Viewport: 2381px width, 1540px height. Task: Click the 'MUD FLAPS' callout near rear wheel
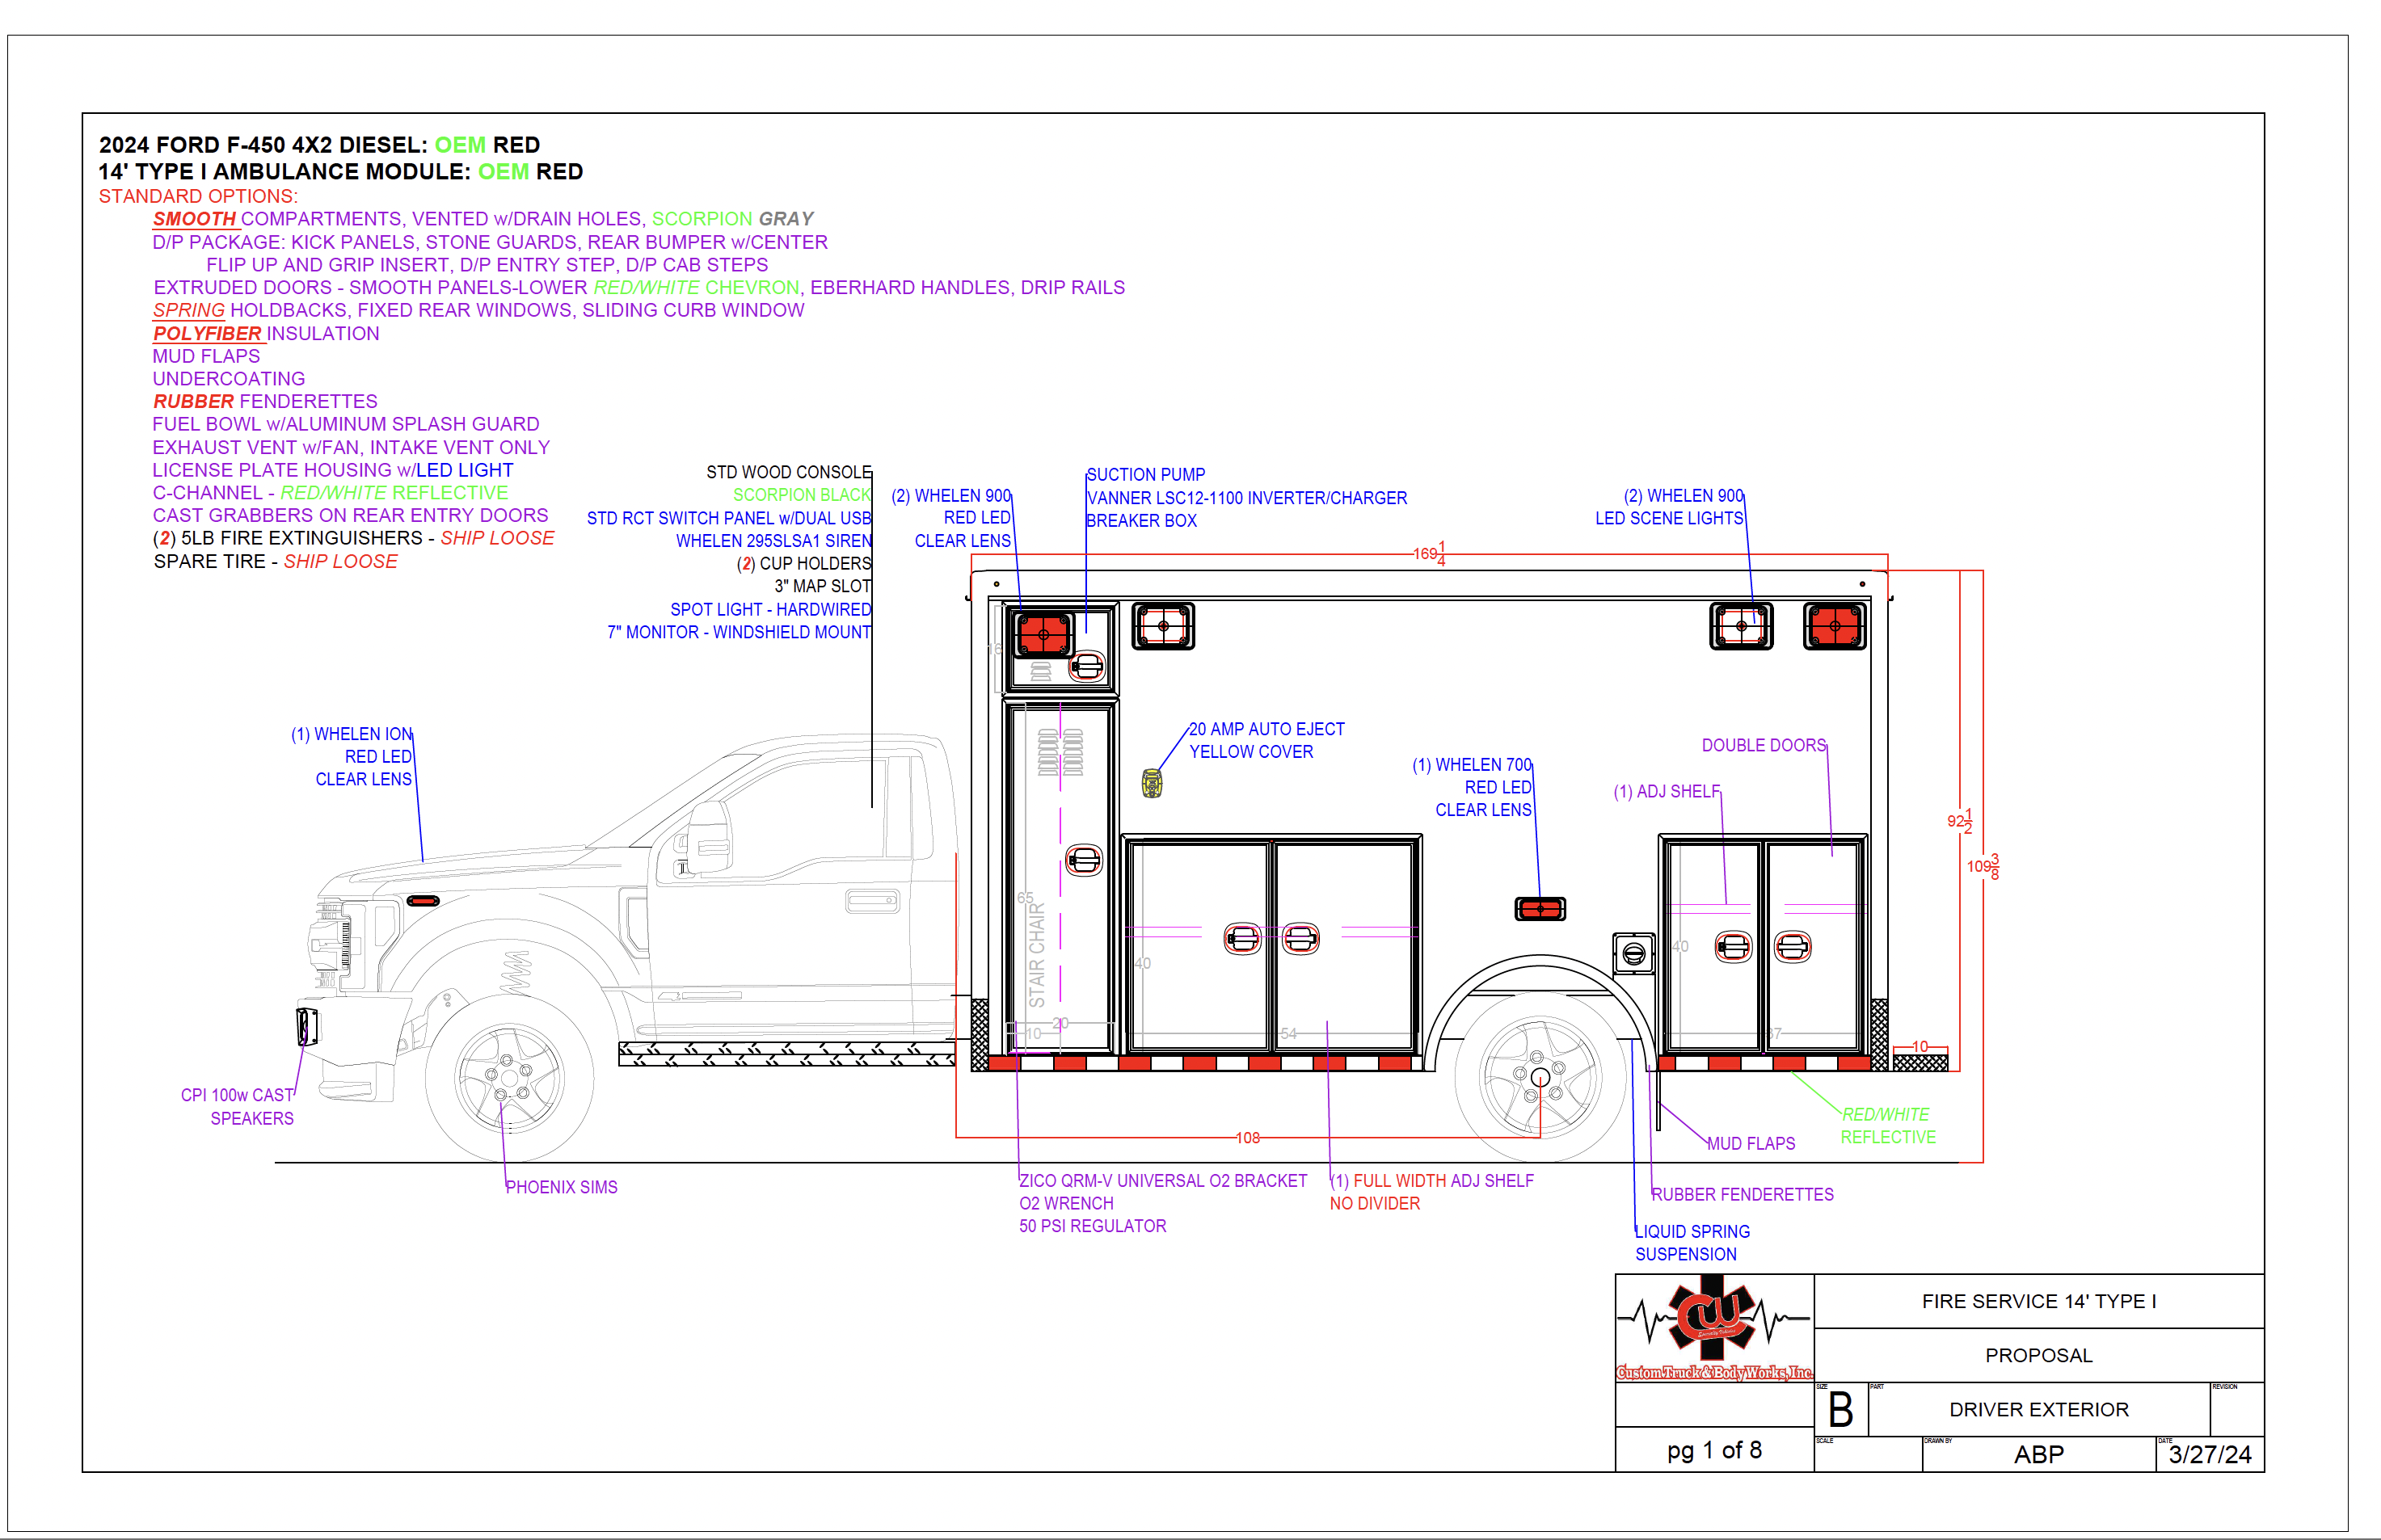click(1751, 1144)
